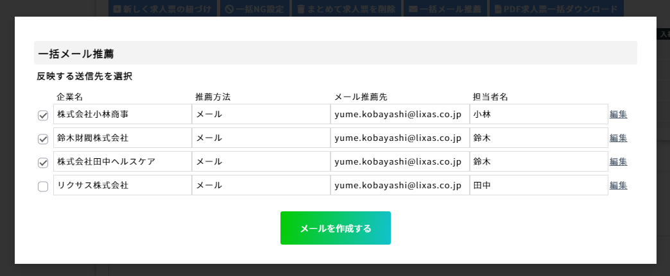Select the 株式会社田中ヘルスケア company name field

(123, 161)
